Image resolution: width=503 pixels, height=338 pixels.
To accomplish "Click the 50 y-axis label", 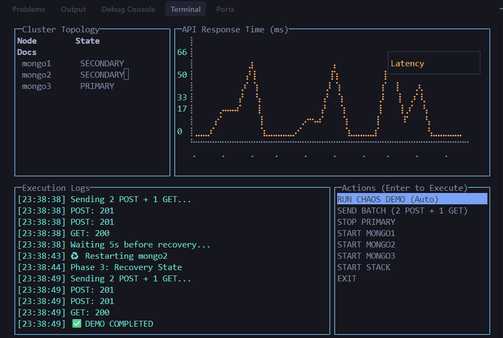I will point(182,75).
